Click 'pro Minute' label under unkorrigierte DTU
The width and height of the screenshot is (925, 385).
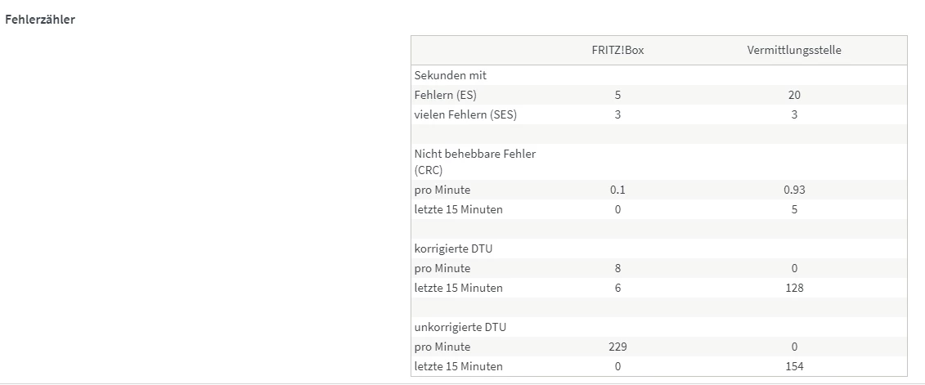[442, 347]
